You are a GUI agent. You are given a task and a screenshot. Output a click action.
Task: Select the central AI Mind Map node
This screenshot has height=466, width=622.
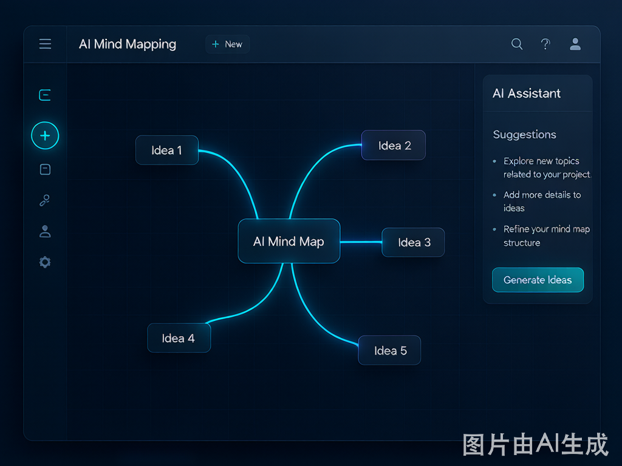coord(289,241)
